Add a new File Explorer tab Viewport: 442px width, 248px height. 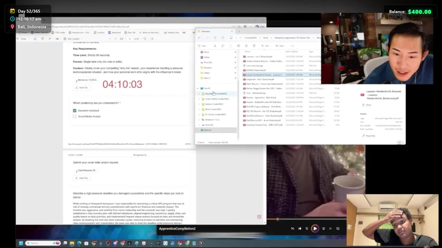239,31
